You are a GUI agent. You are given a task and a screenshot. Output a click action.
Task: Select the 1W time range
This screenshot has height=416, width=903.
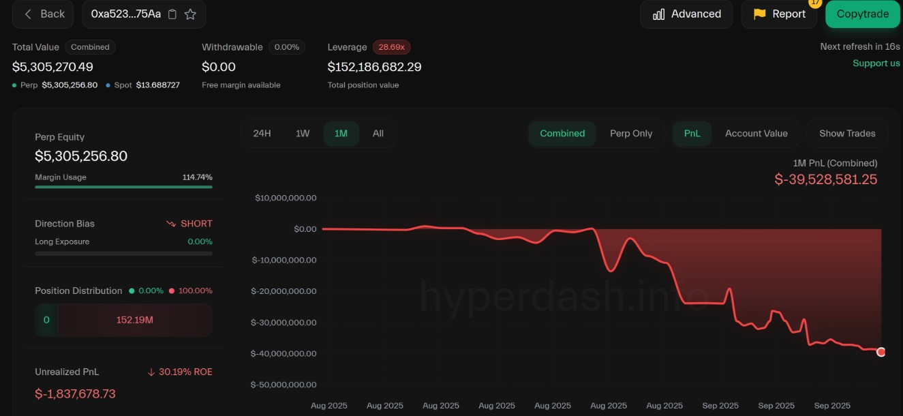[303, 134]
